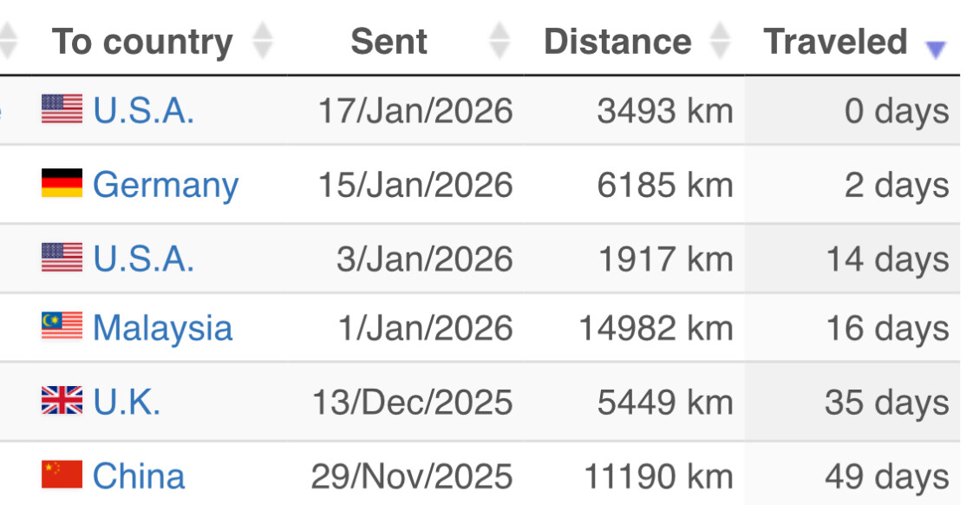Screen dimensions: 973x505
Task: Open the China country link
Action: click(x=138, y=475)
